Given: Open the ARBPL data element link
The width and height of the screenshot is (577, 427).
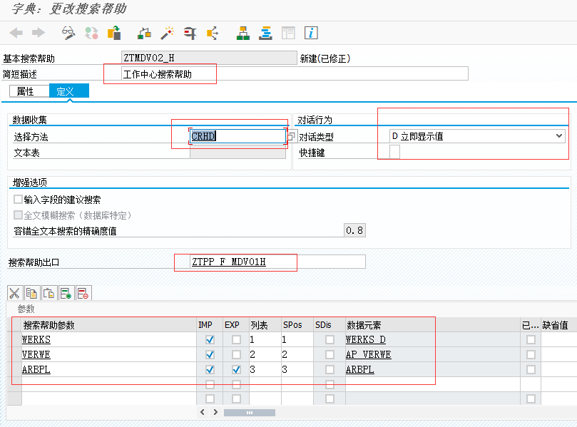Looking at the screenshot, I should pos(360,370).
